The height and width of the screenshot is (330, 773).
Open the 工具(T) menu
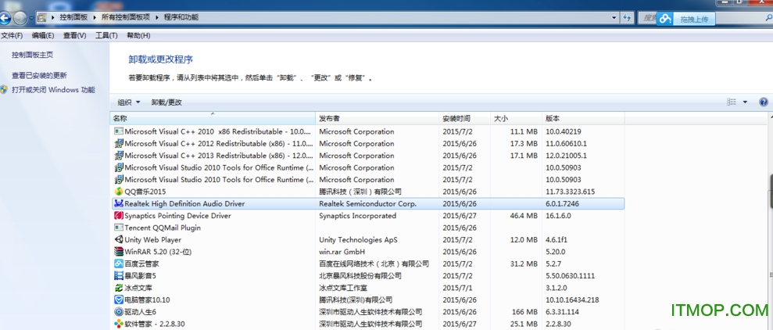coord(106,35)
